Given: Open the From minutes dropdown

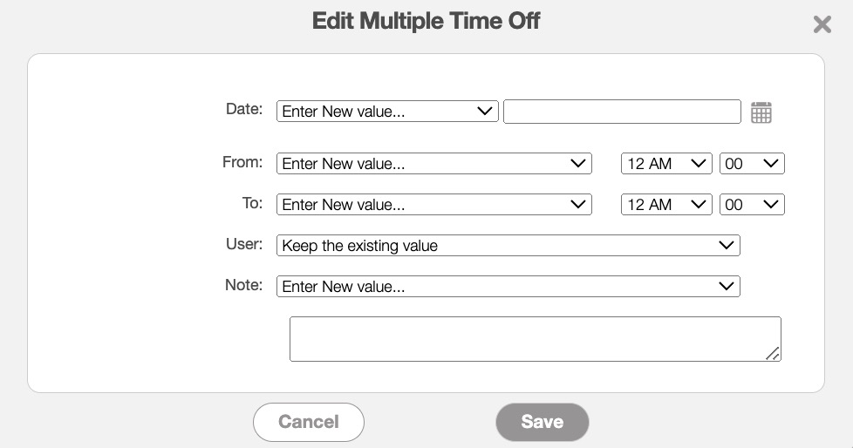Looking at the screenshot, I should pyautogui.click(x=751, y=163).
